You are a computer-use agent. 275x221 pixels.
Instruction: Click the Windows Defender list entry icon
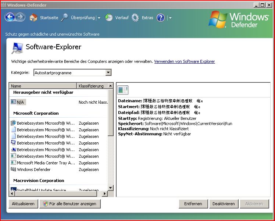pos(13,169)
